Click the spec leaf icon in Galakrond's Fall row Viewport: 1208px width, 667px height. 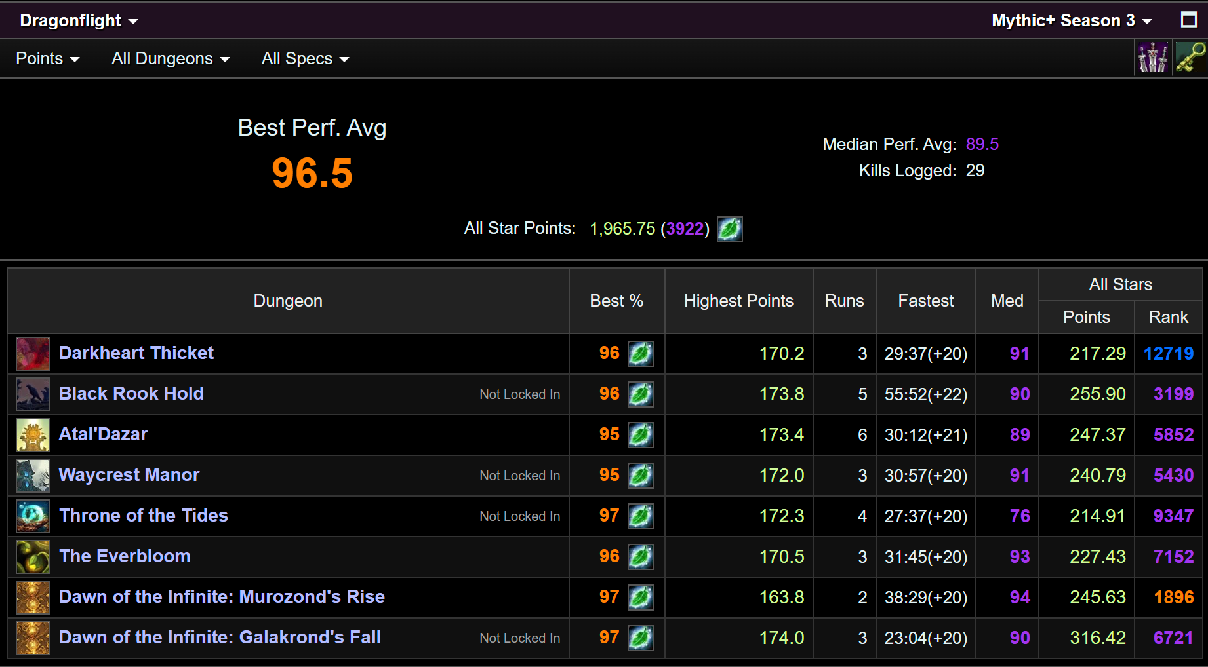641,638
